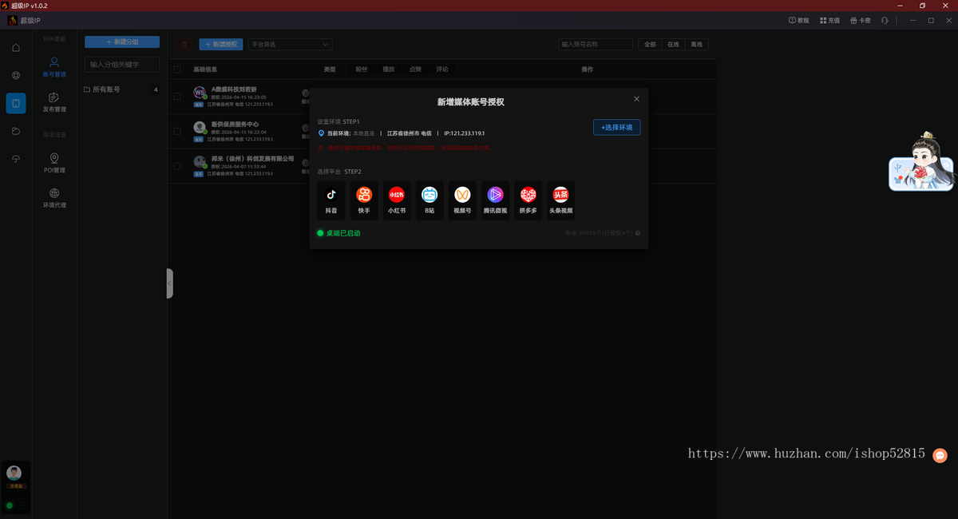Viewport: 958px width, 519px height.
Task: Click the 类型 column header
Action: (x=330, y=69)
